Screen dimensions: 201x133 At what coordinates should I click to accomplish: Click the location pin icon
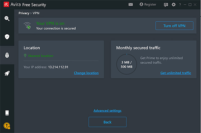click(25, 55)
